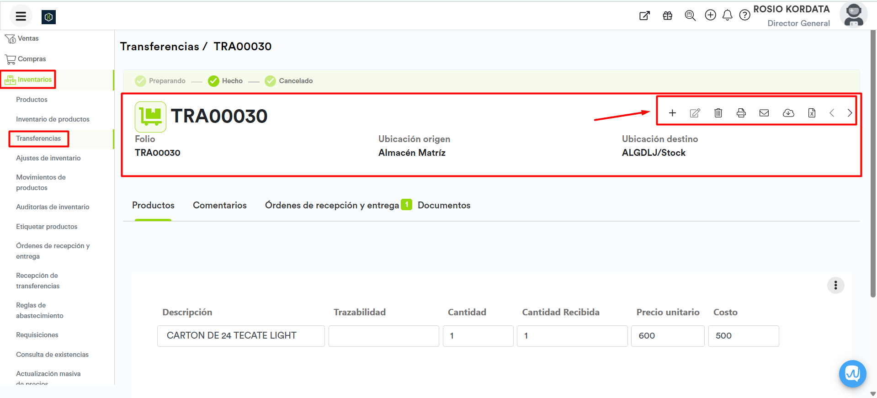Export transfer to Excel file icon

point(812,113)
